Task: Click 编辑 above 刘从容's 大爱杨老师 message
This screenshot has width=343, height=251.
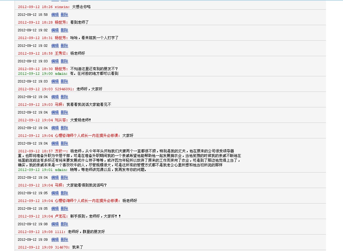Action: [55, 112]
